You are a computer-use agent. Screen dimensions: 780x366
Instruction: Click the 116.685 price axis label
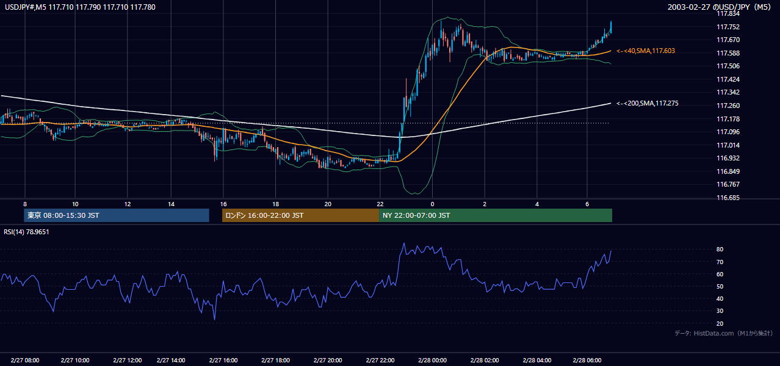pos(728,198)
